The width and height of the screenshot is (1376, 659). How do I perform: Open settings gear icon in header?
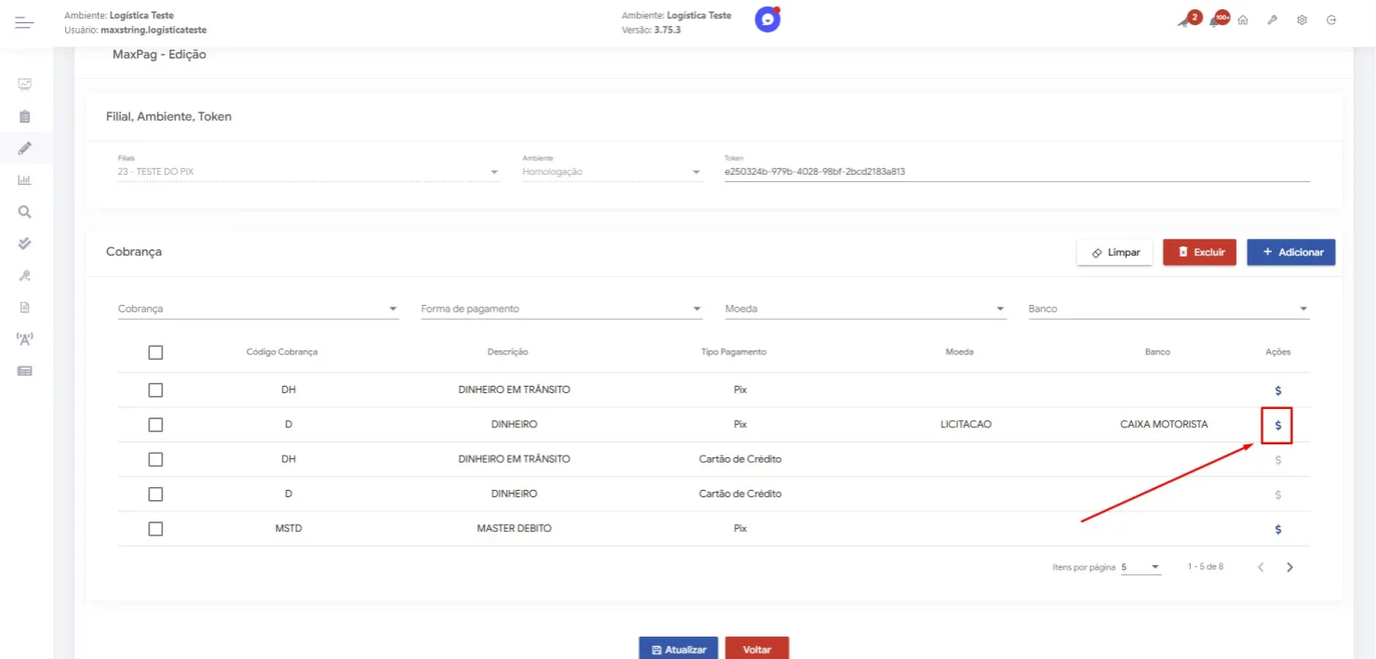[1302, 20]
